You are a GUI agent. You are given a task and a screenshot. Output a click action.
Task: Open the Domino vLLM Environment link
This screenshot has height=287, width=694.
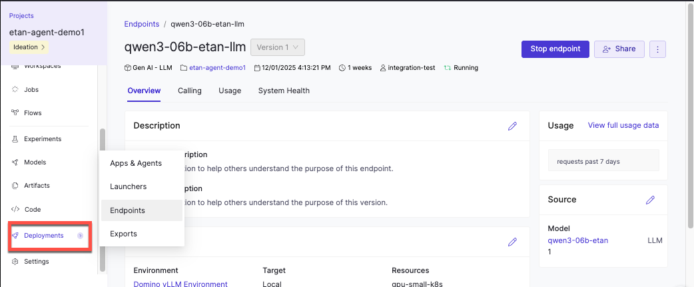click(180, 284)
